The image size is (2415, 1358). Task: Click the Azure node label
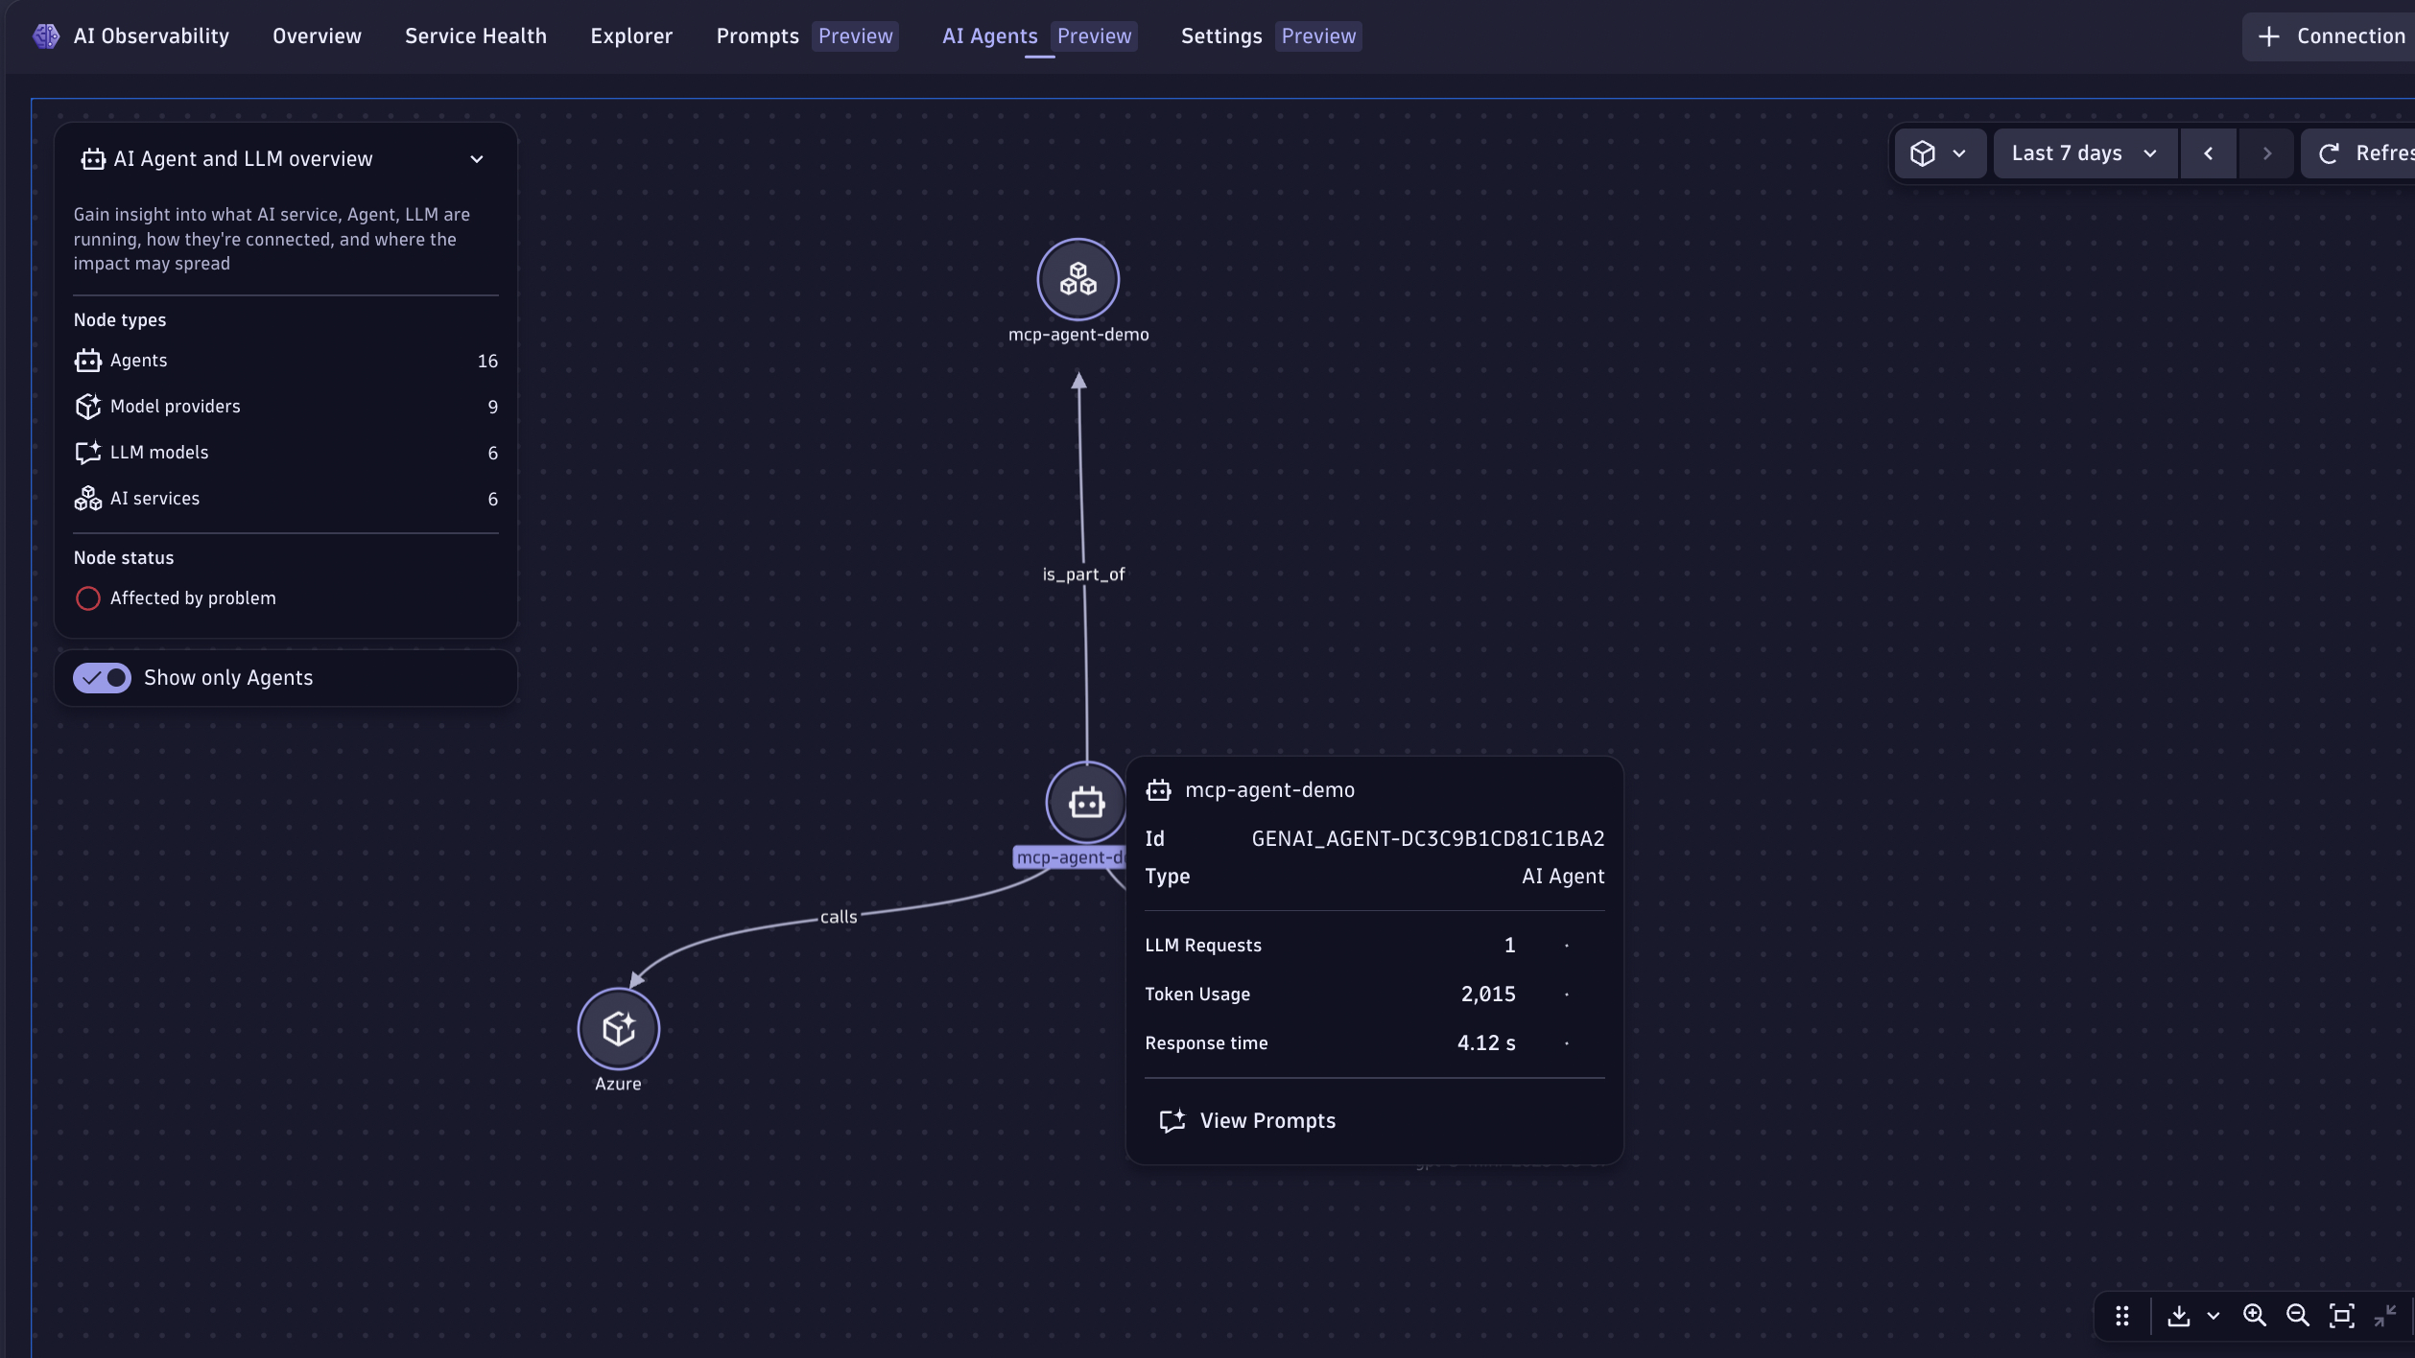(618, 1084)
